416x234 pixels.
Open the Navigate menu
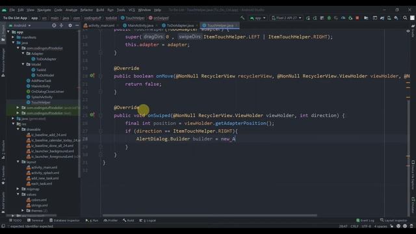[44, 10]
